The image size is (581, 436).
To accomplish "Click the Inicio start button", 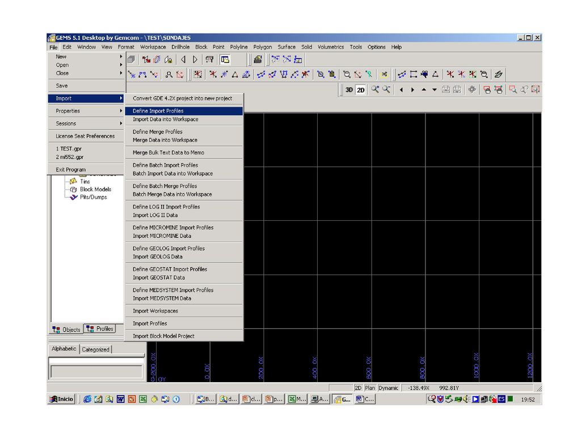I will (x=61, y=399).
